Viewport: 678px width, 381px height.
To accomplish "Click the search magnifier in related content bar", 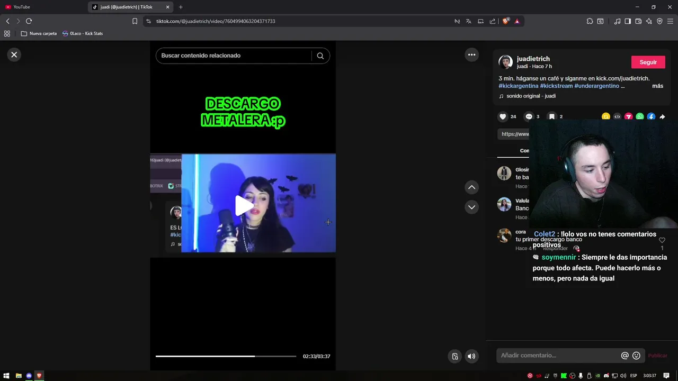I will click(x=320, y=56).
